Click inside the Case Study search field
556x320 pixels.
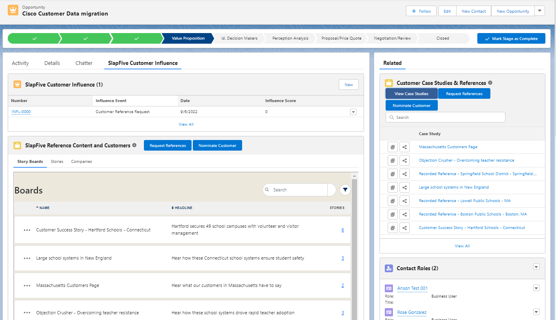coord(445,117)
